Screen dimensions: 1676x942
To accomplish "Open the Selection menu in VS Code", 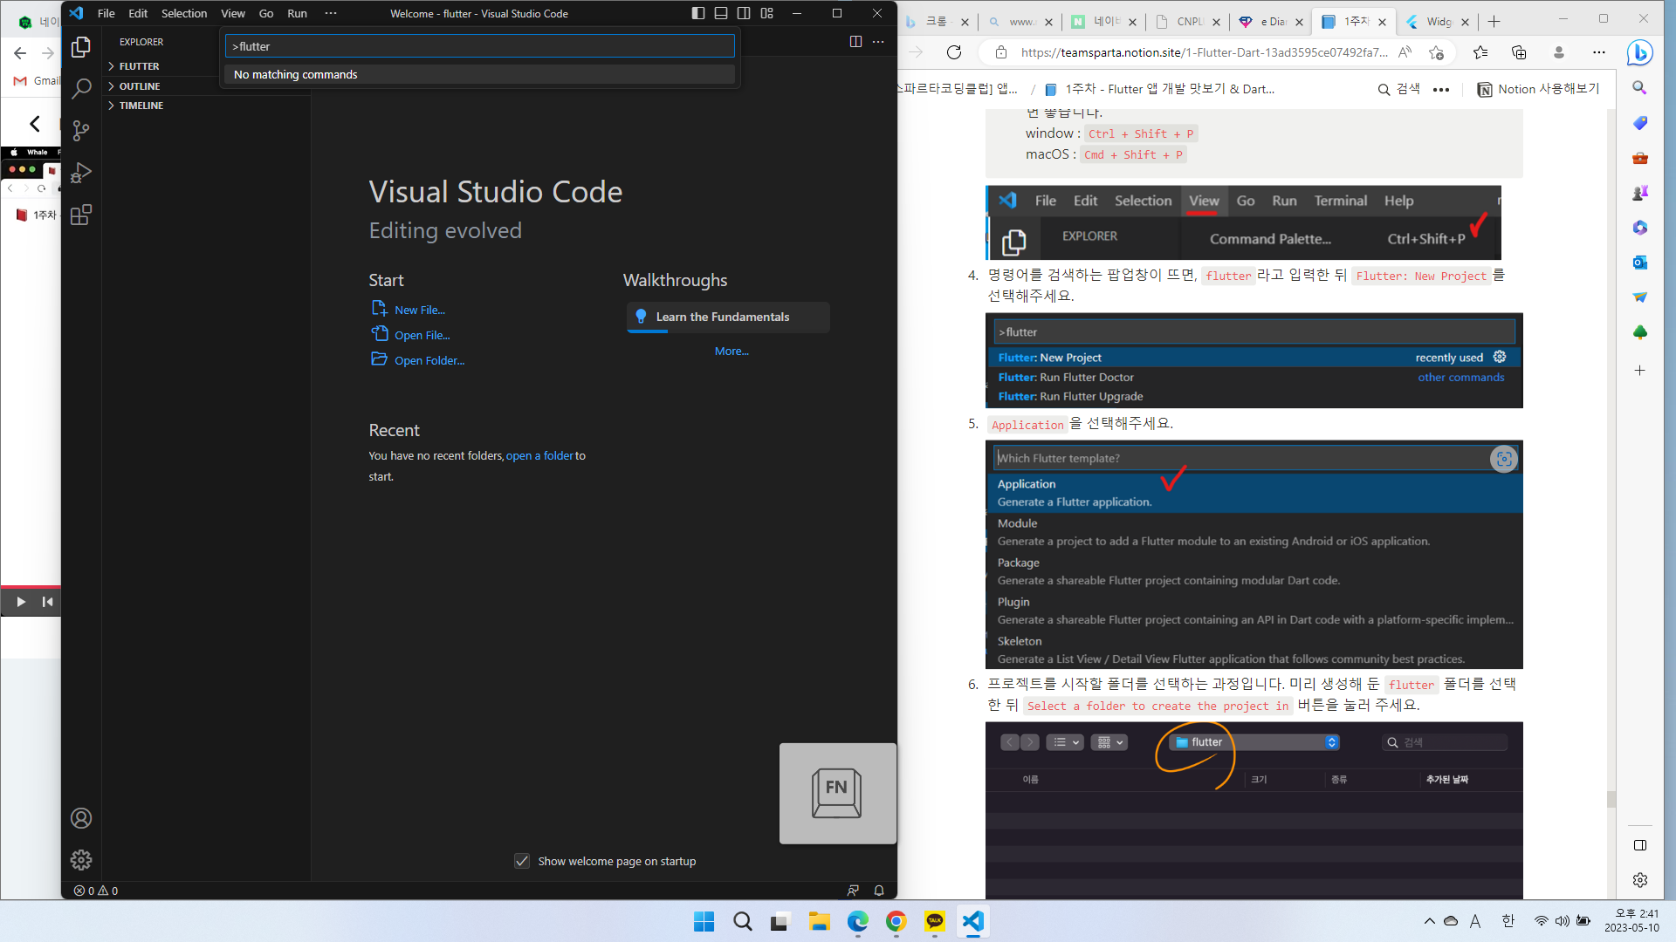I will 184,13.
